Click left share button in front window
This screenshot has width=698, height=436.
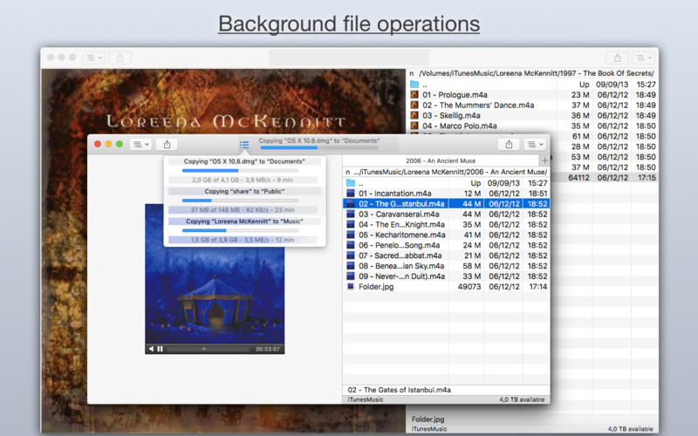(x=168, y=144)
